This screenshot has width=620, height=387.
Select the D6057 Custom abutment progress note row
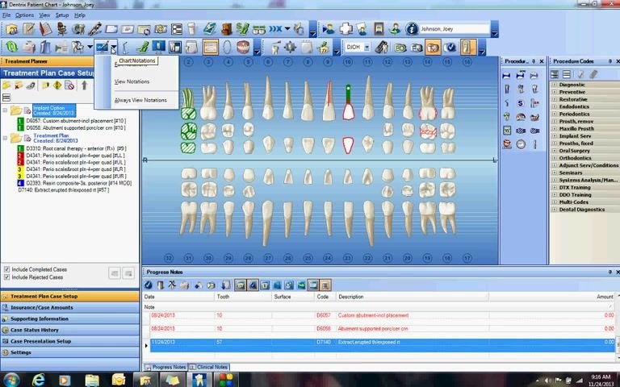pos(383,315)
